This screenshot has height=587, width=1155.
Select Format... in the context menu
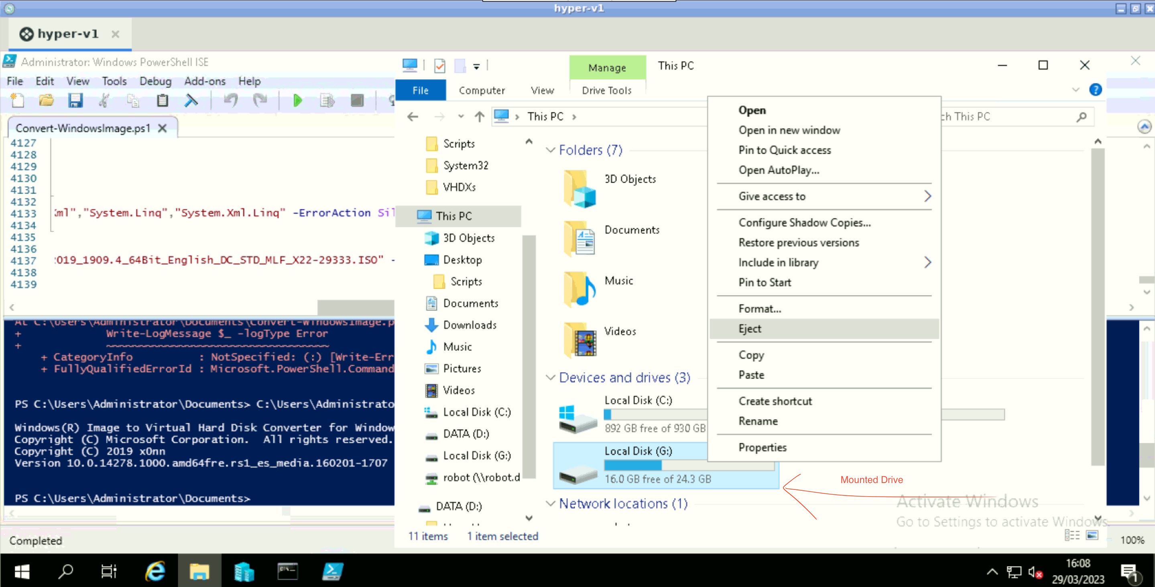pyautogui.click(x=824, y=308)
